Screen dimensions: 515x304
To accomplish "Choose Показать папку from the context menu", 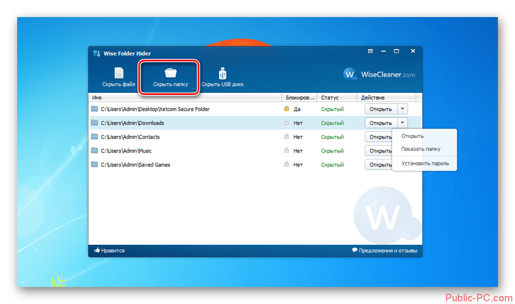I will [421, 149].
